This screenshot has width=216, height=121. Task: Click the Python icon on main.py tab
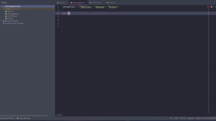58,3
